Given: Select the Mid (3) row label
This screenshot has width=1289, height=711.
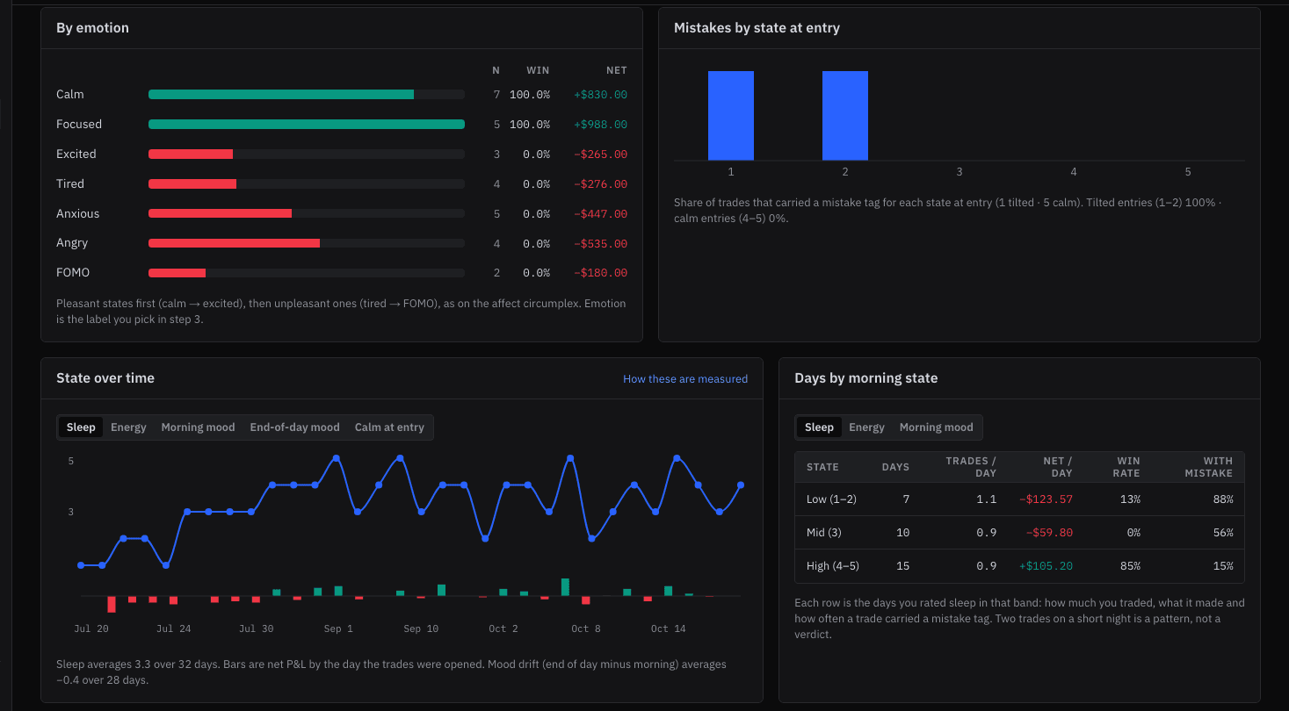Looking at the screenshot, I should click(x=823, y=533).
